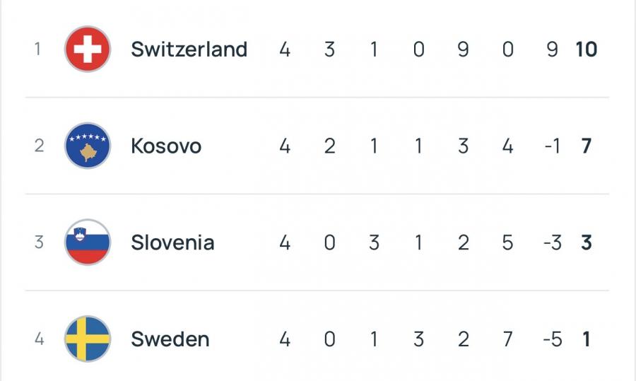The height and width of the screenshot is (381, 636).
Task: Open the Switzerland team name link
Action: tap(189, 49)
